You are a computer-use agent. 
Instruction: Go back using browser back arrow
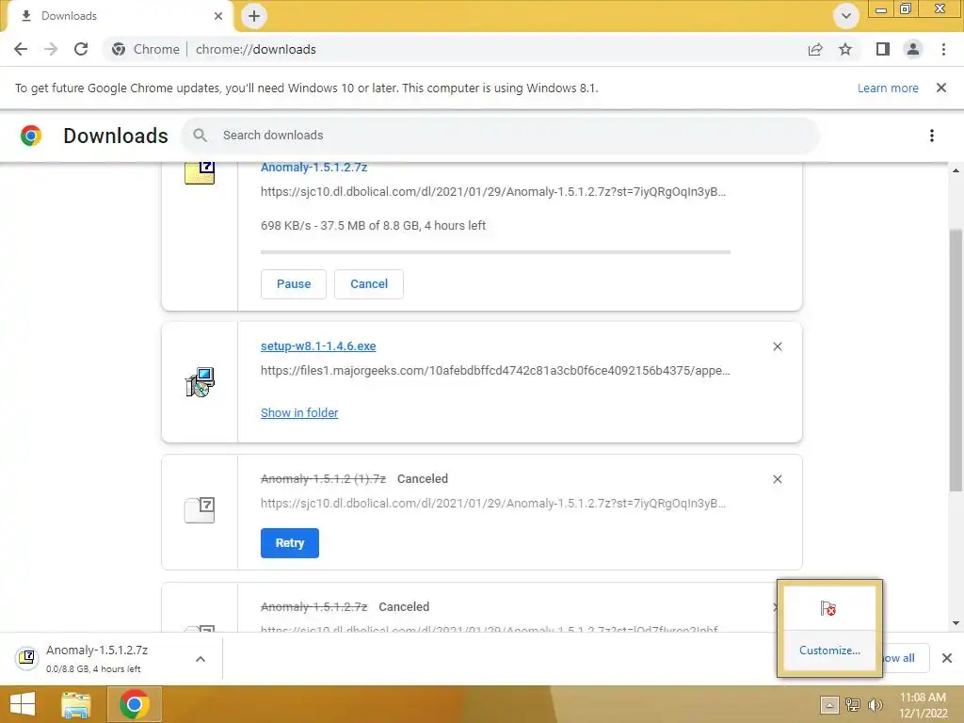pyautogui.click(x=21, y=49)
